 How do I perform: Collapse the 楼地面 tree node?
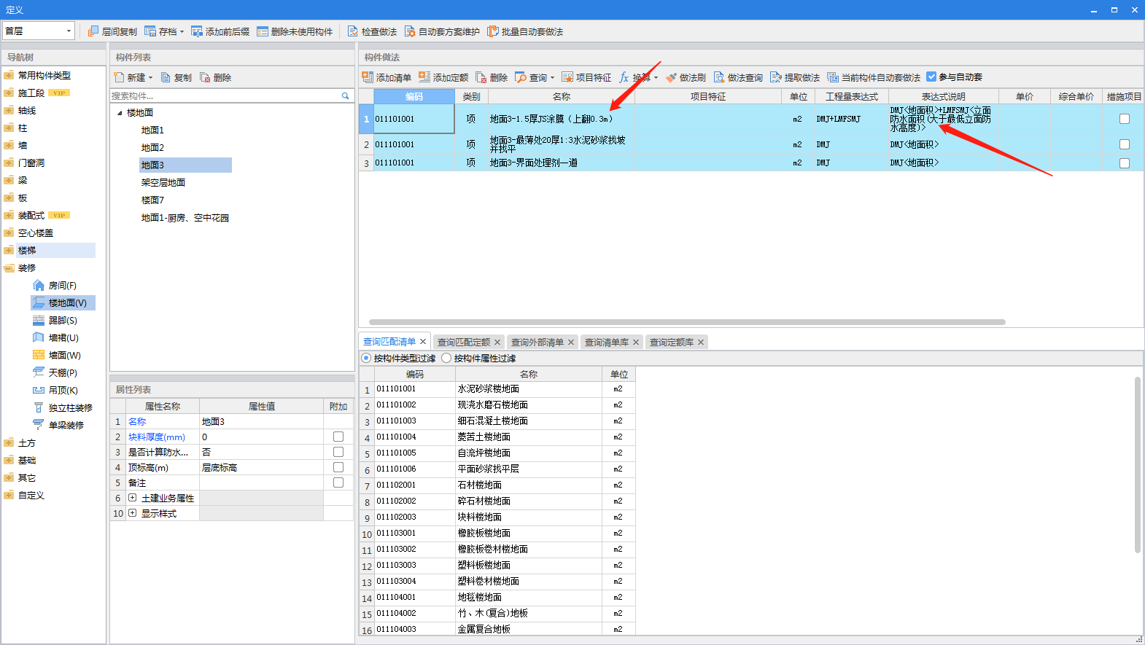click(120, 113)
